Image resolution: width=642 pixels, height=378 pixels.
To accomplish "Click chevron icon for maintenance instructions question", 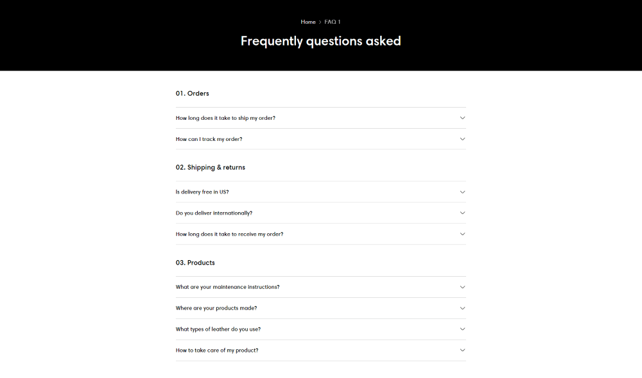I will pos(462,287).
